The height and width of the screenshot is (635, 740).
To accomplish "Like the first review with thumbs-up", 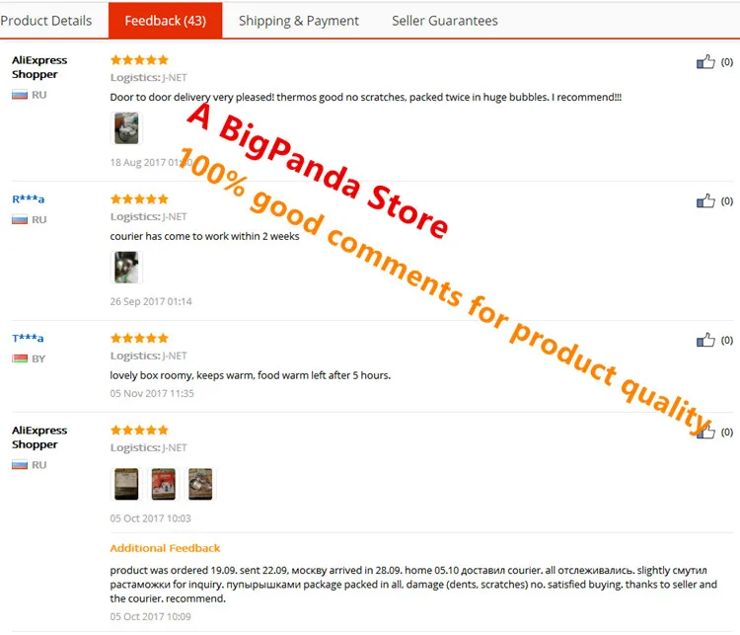I will coord(705,62).
